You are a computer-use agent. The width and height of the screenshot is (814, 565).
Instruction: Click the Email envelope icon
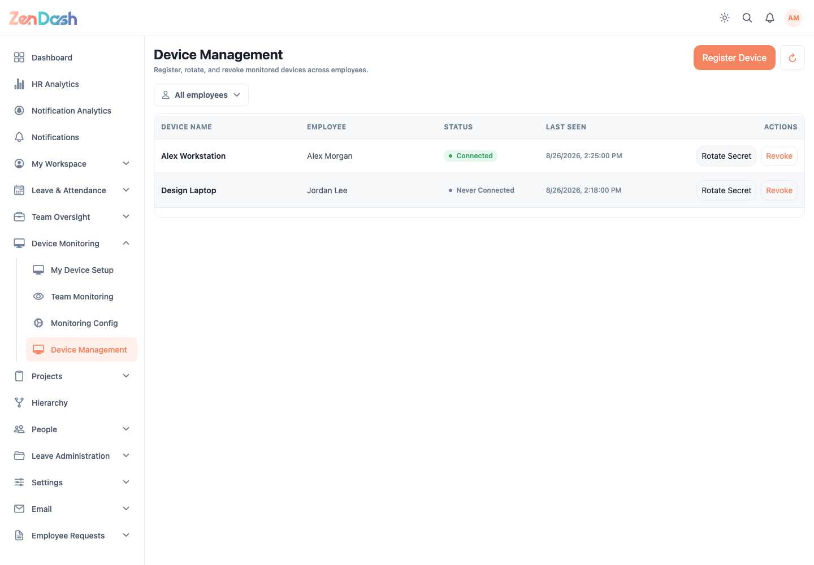tap(19, 508)
